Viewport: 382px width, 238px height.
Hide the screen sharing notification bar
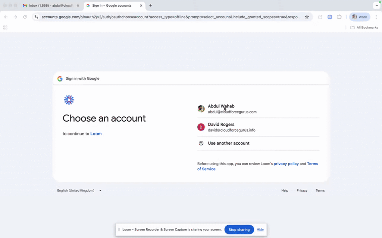260,229
